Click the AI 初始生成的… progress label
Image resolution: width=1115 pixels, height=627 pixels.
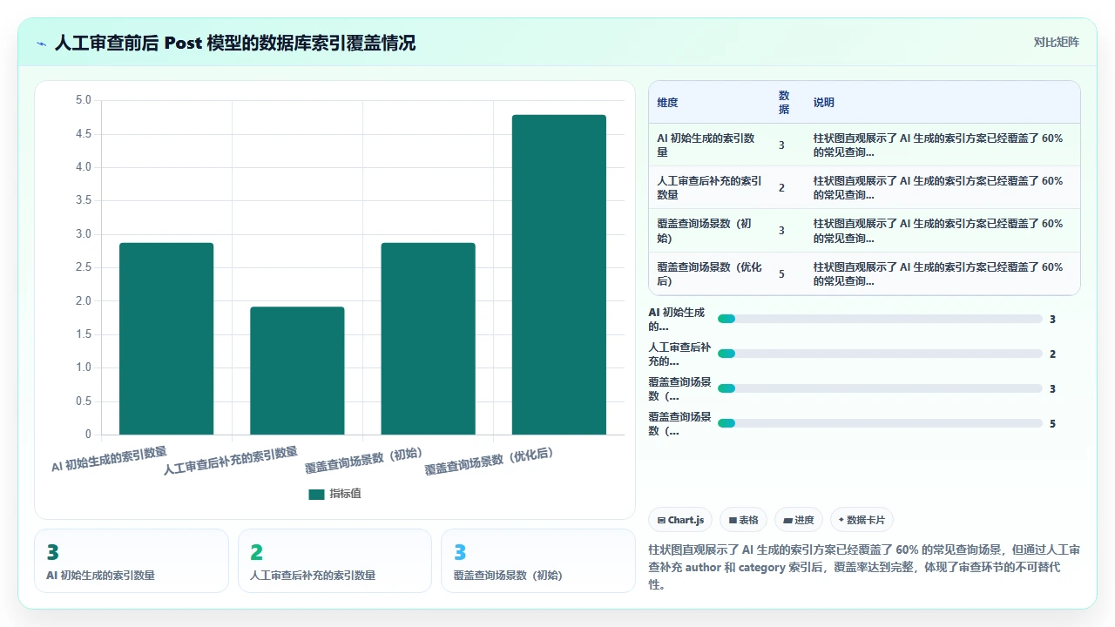[678, 320]
